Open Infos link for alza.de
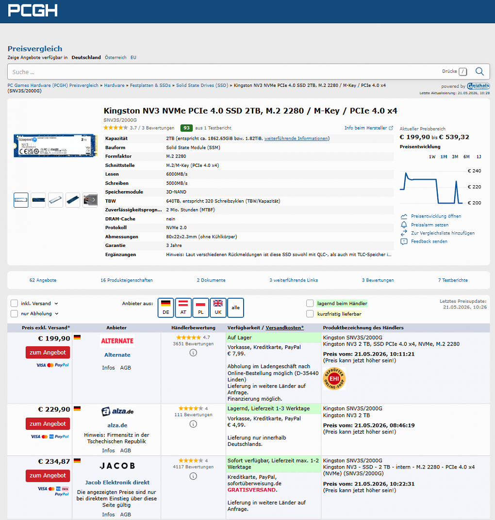 pyautogui.click(x=108, y=451)
